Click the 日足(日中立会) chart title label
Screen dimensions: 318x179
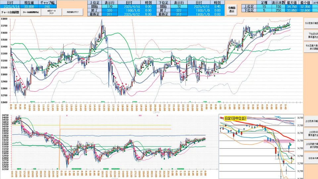click(235, 118)
